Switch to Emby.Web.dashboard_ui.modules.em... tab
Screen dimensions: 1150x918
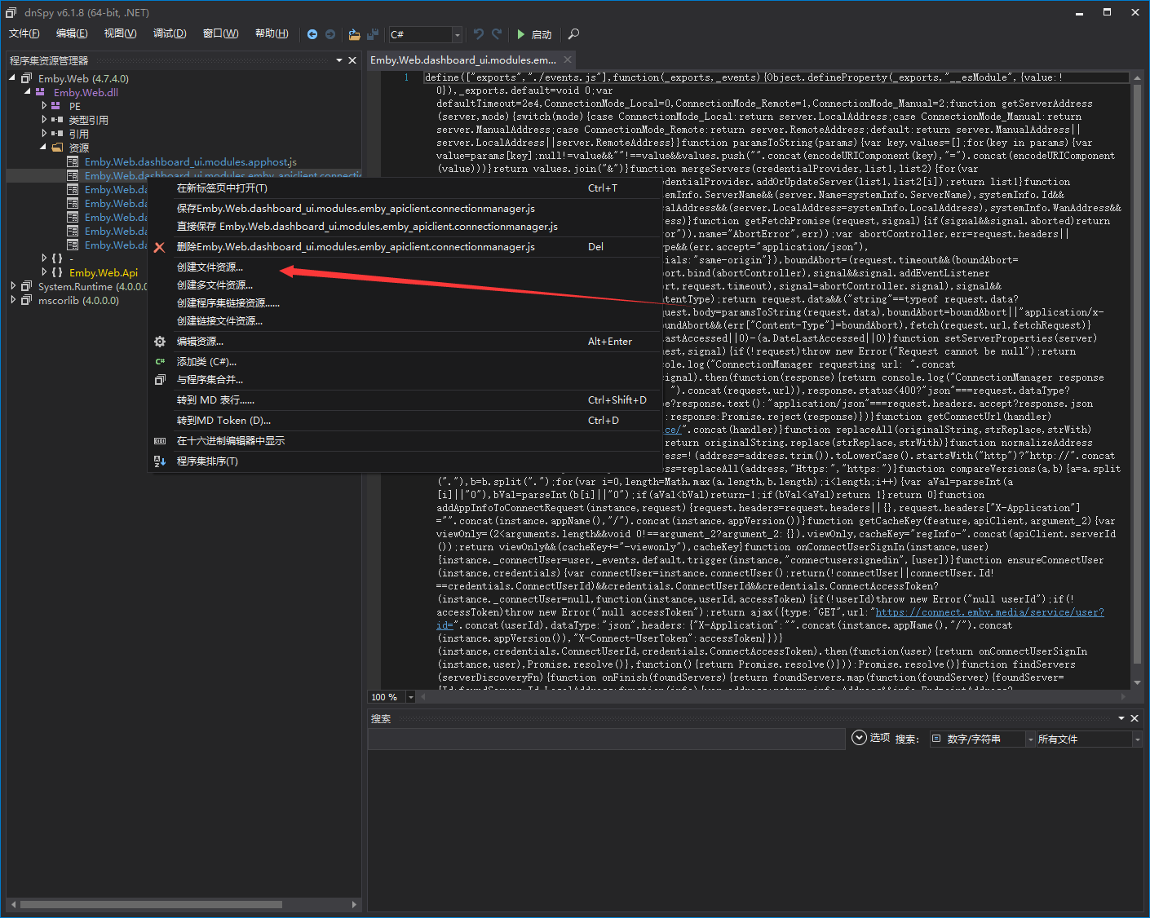pyautogui.click(x=462, y=60)
